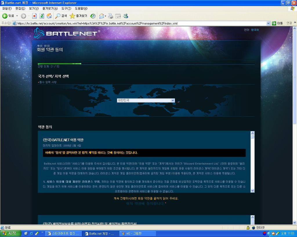297x237 pixels.
Task: Click the 마지막 업데이트 date line
Action: coord(62,146)
